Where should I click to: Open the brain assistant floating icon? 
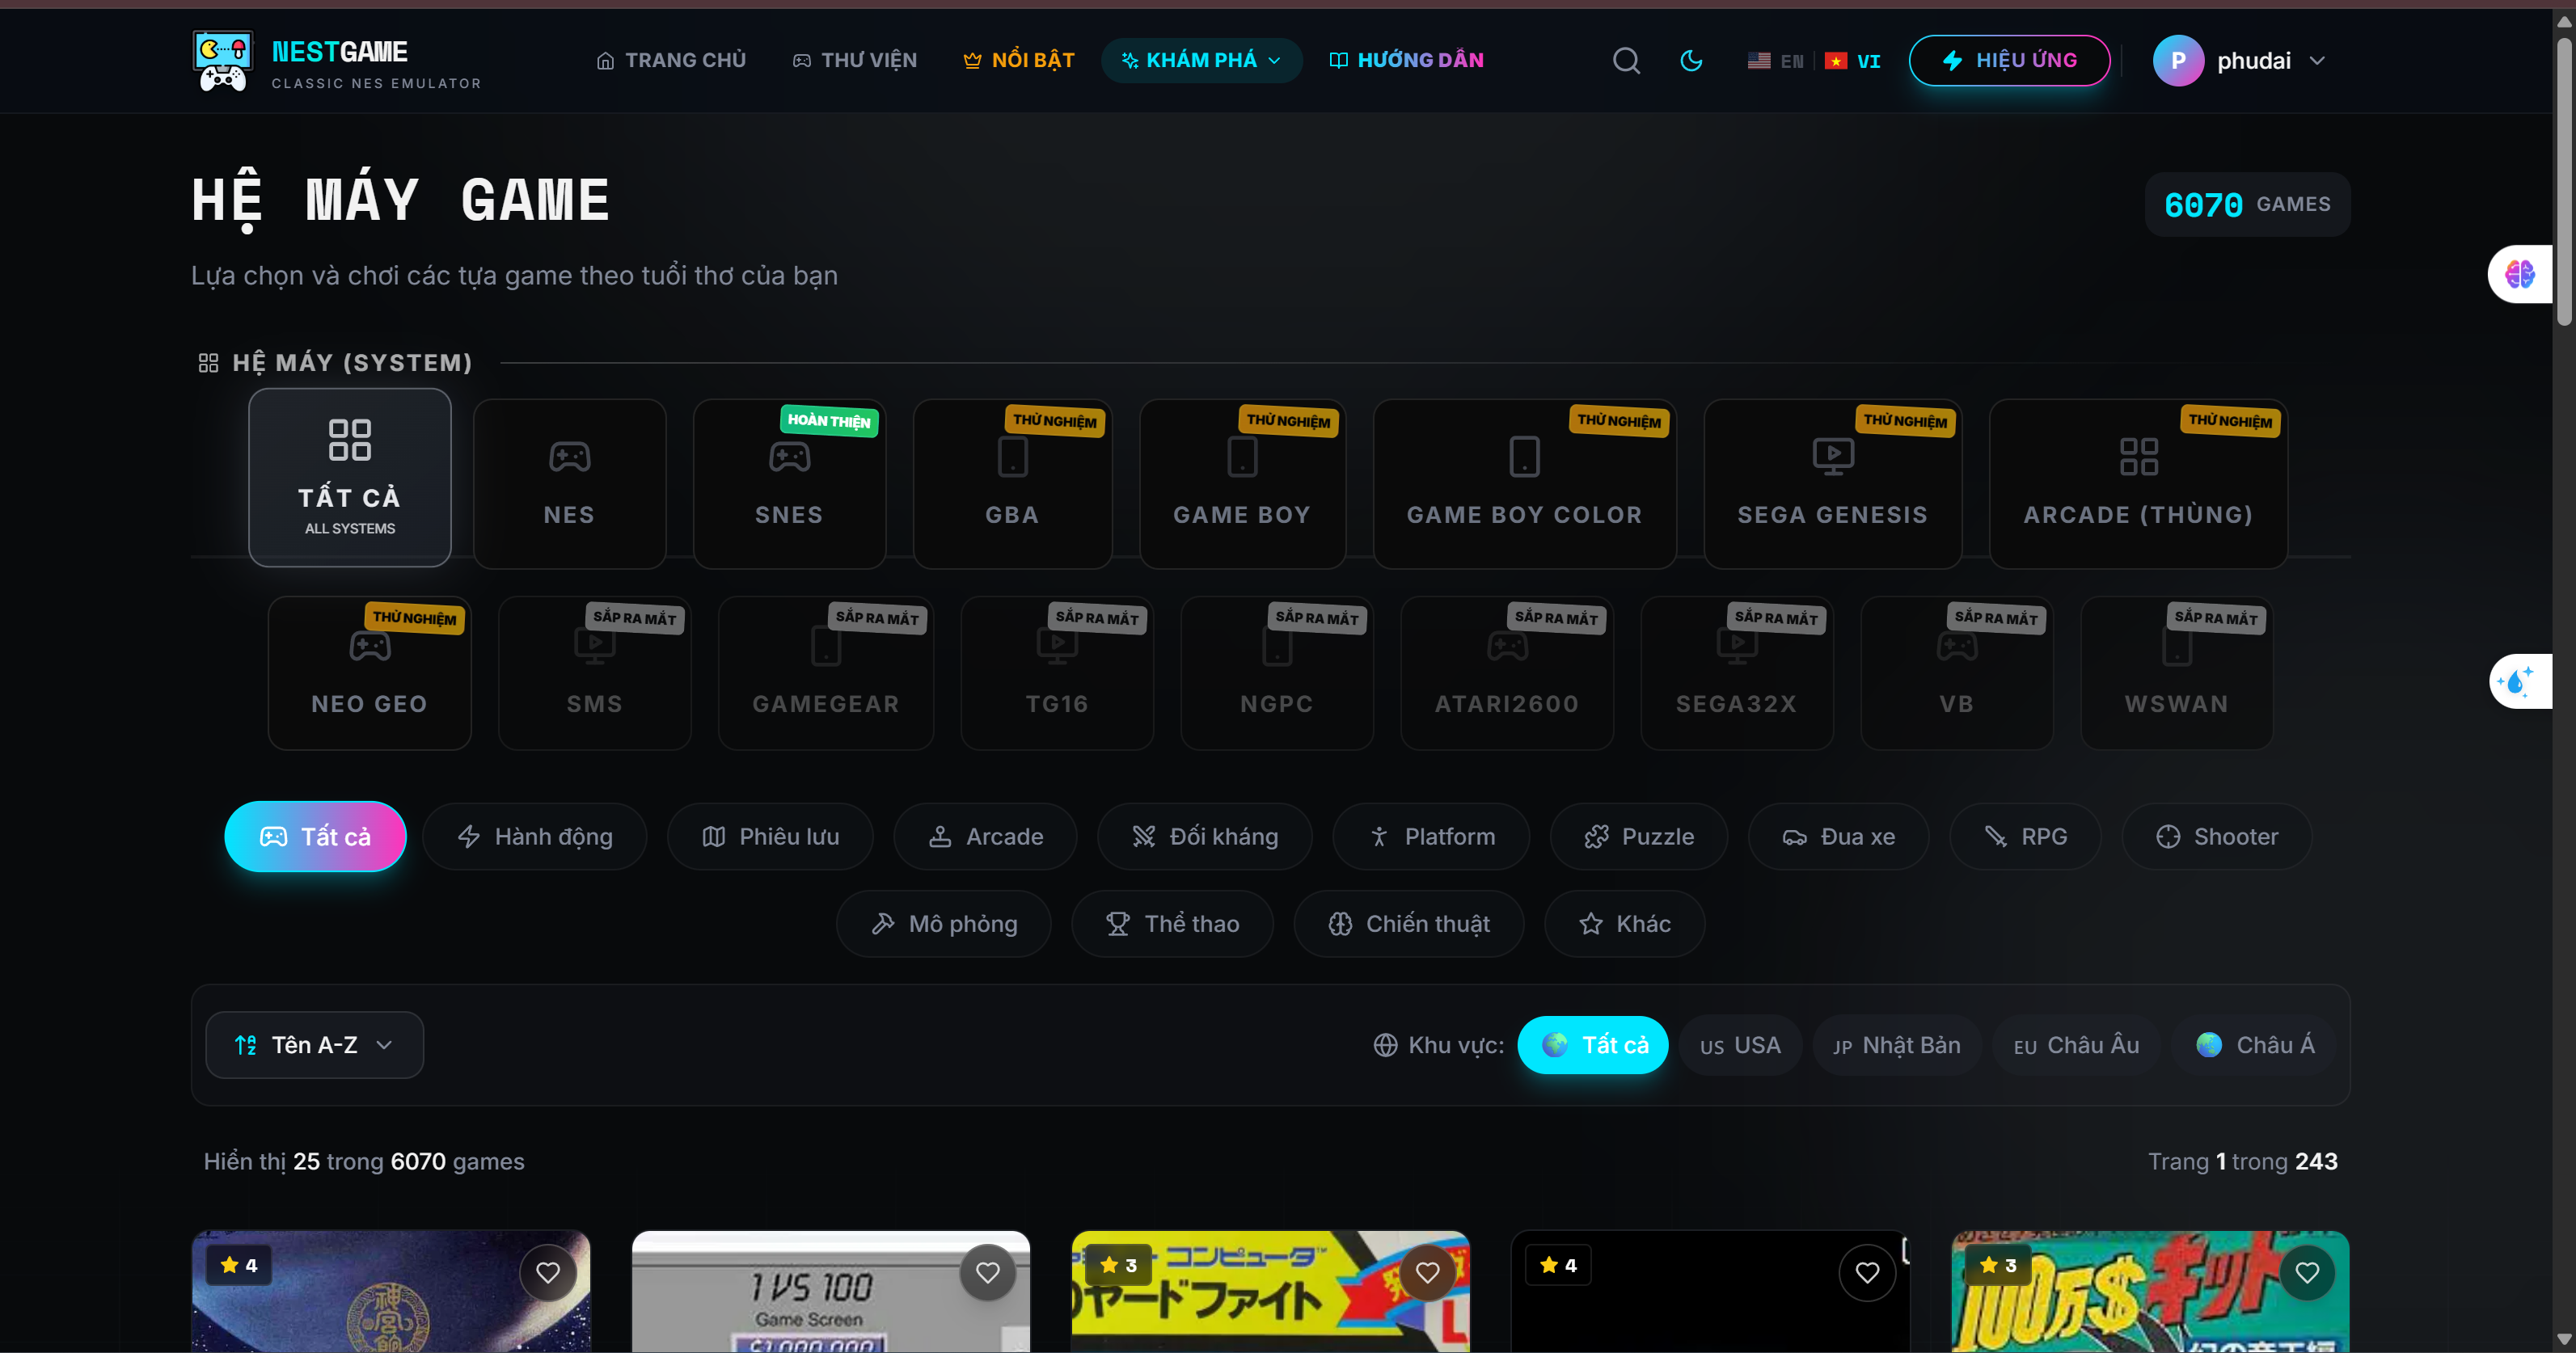[2519, 274]
